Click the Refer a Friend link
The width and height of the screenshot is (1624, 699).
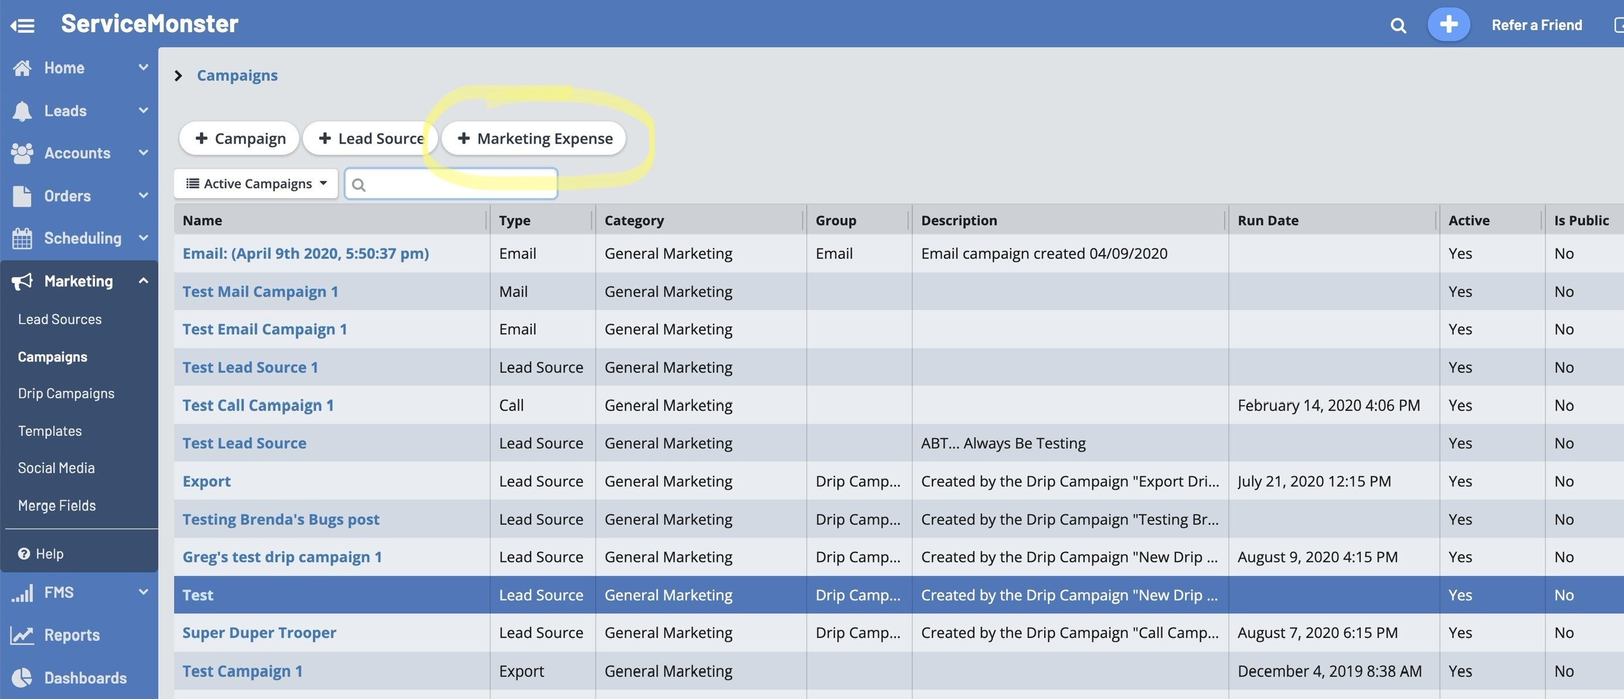(1535, 25)
